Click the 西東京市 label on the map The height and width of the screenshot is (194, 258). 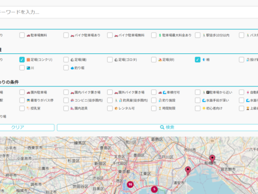tap(35, 148)
